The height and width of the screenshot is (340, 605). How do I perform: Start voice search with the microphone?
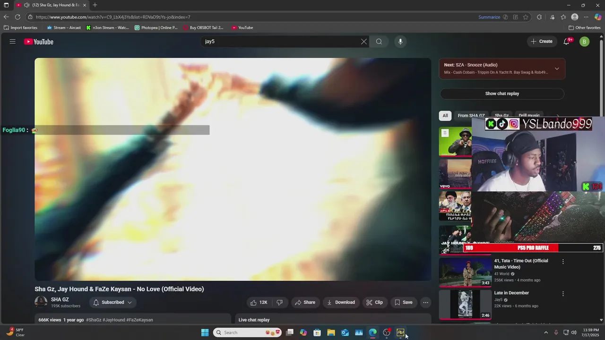[400, 42]
